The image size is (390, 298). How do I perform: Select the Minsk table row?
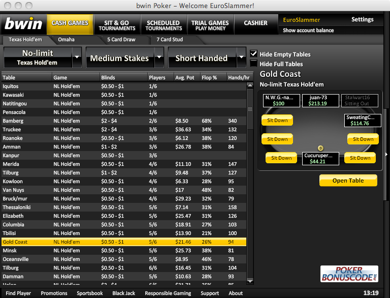point(124,250)
